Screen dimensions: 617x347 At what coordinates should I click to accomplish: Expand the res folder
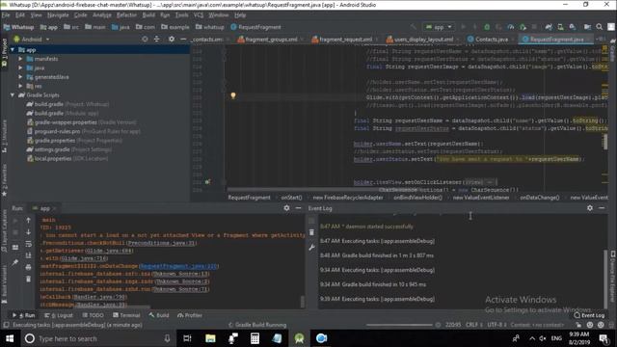(20, 86)
